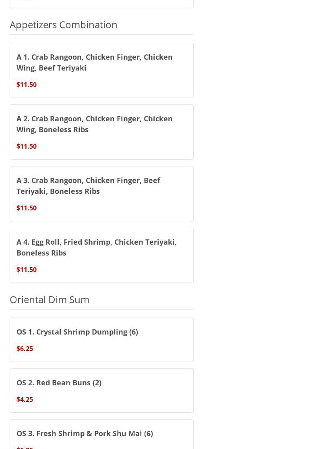Click the $11.50 price under A 4
The image size is (310, 449).
27,270
